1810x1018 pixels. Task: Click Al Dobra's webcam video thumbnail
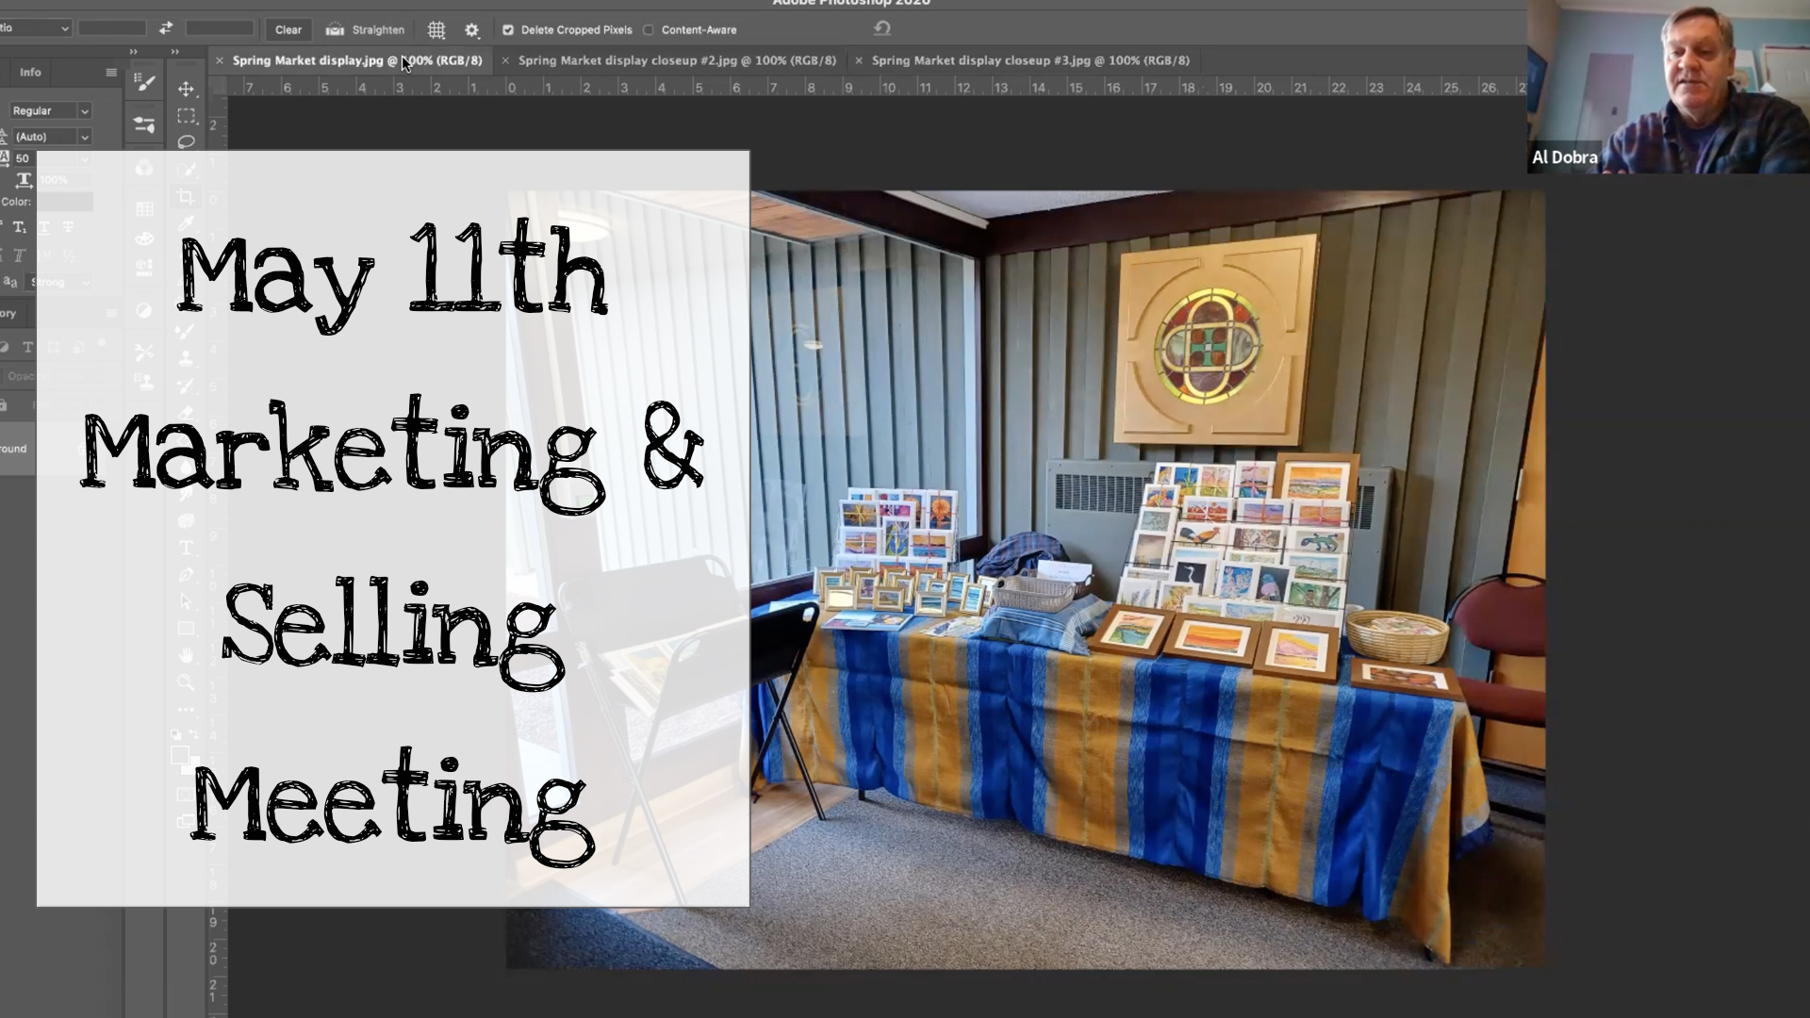pyautogui.click(x=1669, y=87)
